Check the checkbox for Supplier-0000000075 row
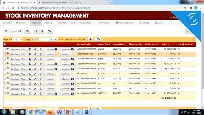204x115 pixels. [5, 64]
